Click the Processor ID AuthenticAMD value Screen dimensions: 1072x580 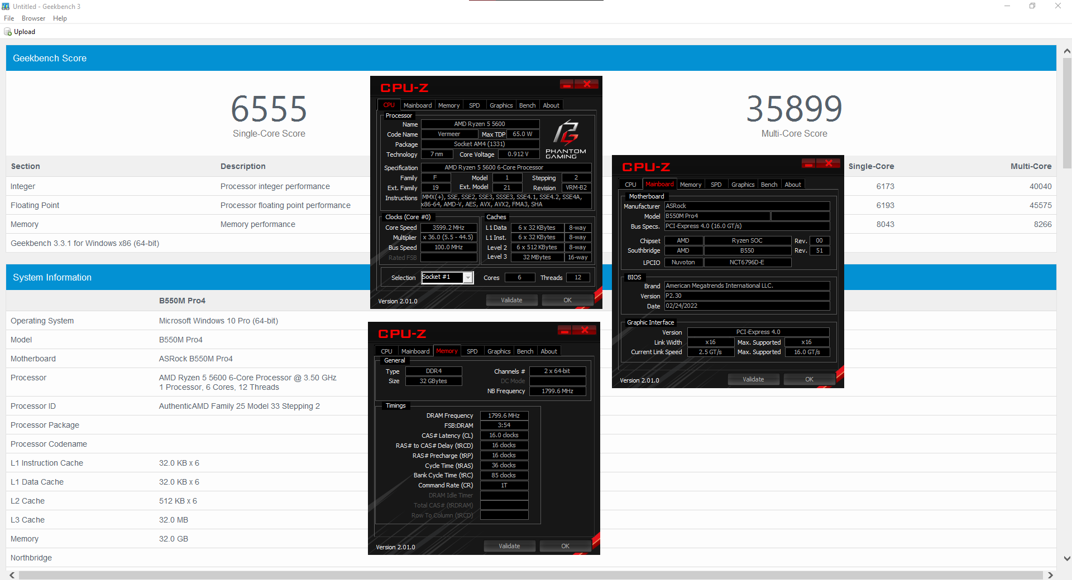(240, 406)
